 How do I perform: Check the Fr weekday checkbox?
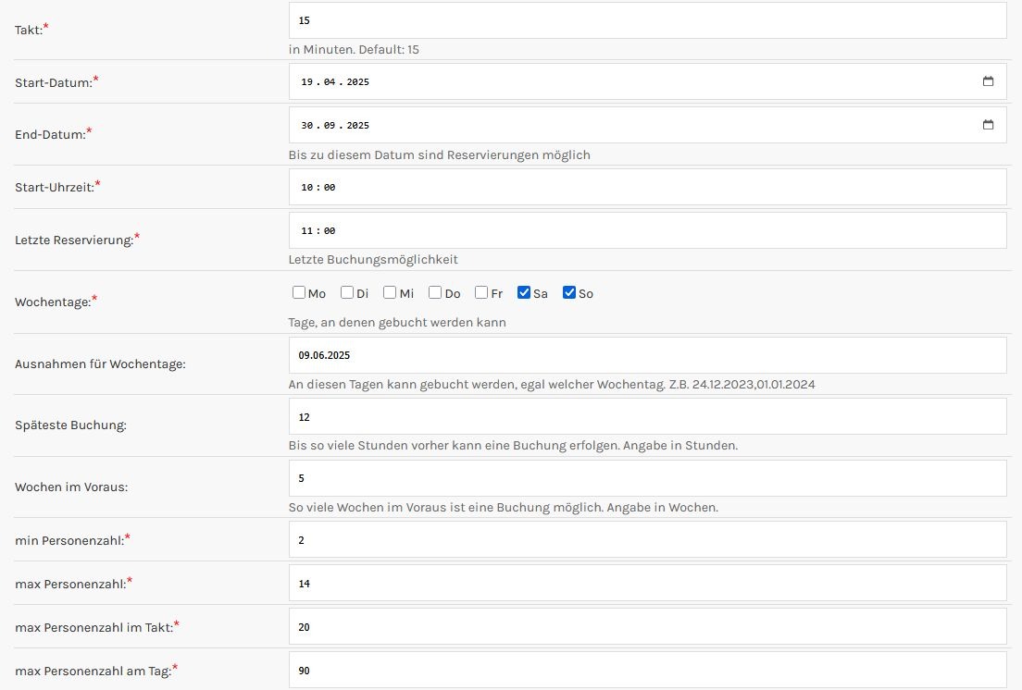[x=481, y=292]
